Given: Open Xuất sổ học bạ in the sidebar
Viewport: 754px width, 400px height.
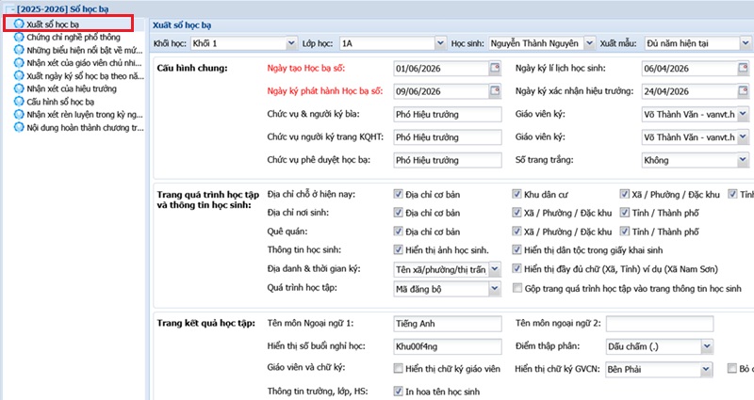Looking at the screenshot, I should (53, 24).
